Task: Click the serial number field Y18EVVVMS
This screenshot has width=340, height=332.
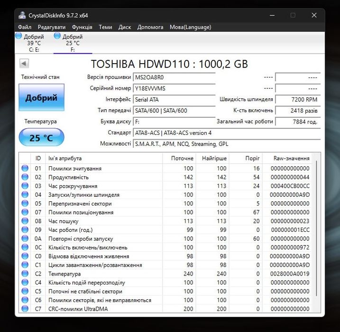Action: [x=174, y=88]
